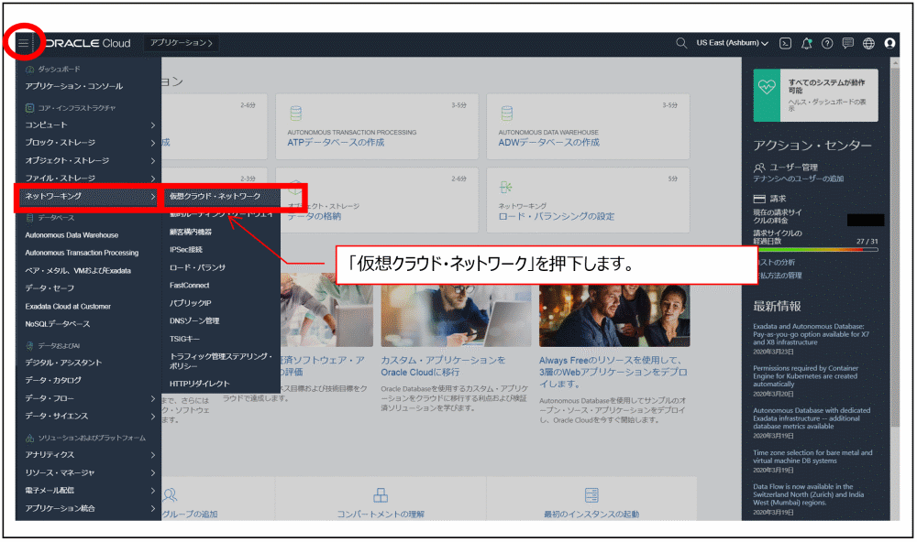The height and width of the screenshot is (542, 917).
Task: Select TSIGキー in submenu
Action: coord(184,339)
